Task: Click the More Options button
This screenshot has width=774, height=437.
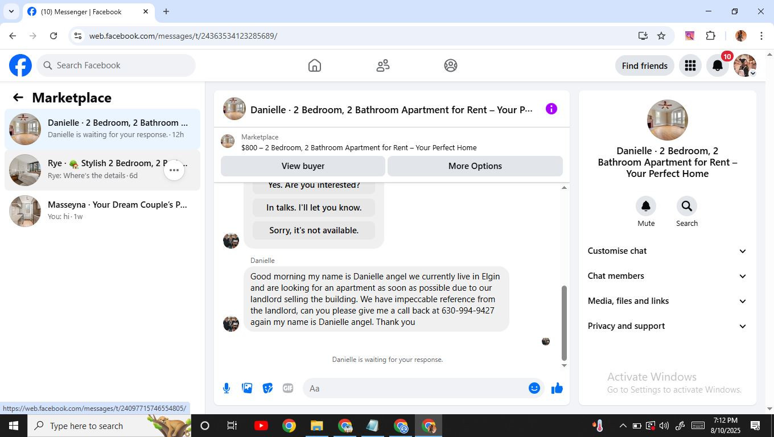Action: pos(475,166)
